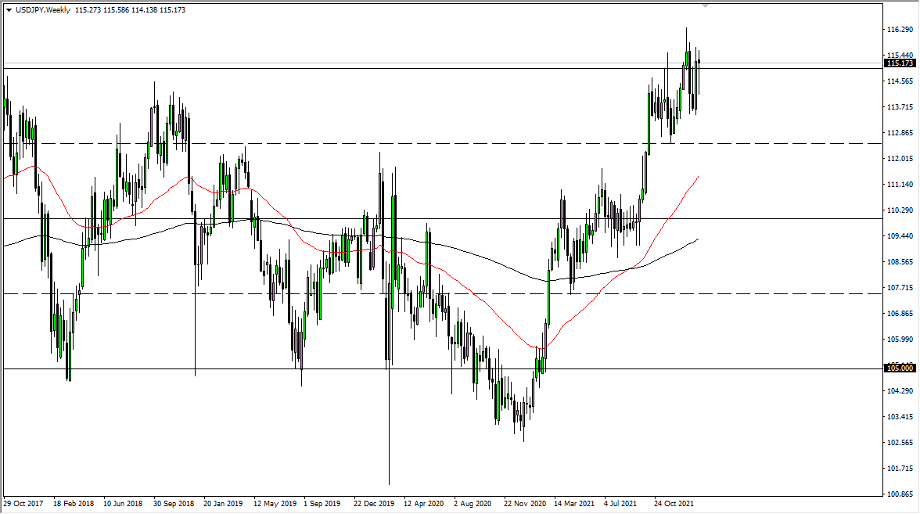The width and height of the screenshot is (920, 514).
Task: Click the 2 Aug 2020 date label
Action: [473, 504]
